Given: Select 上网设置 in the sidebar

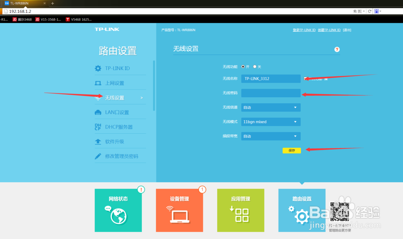Looking at the screenshot, I should click(114, 83).
